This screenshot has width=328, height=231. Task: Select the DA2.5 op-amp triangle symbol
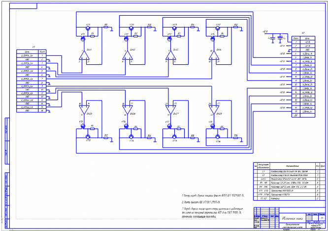tap(84, 109)
